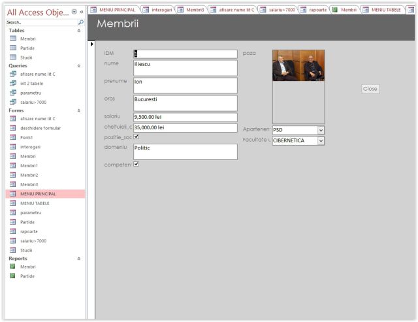This screenshot has height=322, width=418.
Task: Collapse the Tables group
Action: [x=79, y=31]
